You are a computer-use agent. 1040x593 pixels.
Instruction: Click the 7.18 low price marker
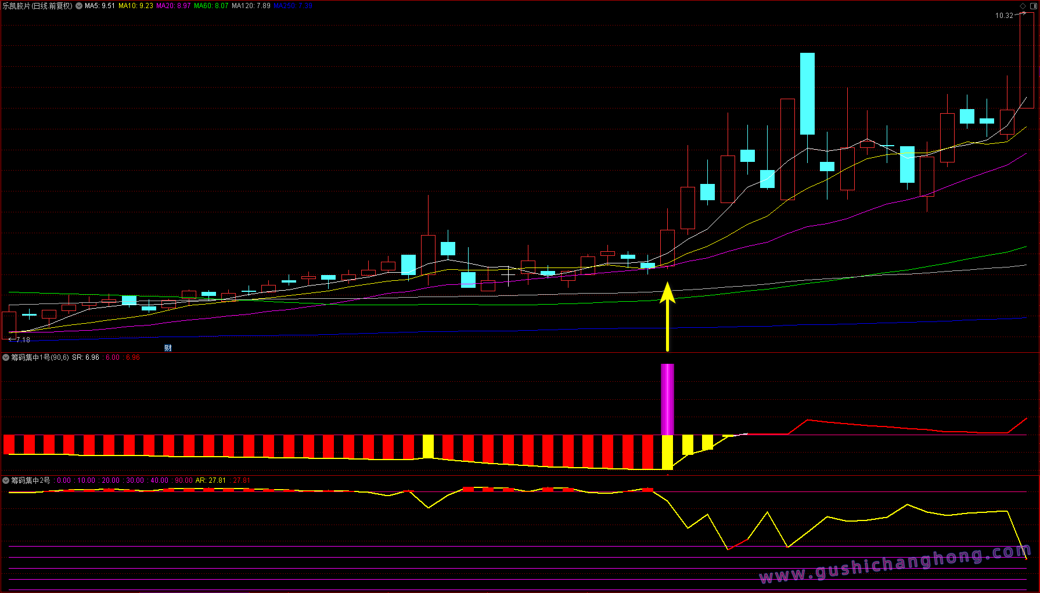[x=23, y=340]
